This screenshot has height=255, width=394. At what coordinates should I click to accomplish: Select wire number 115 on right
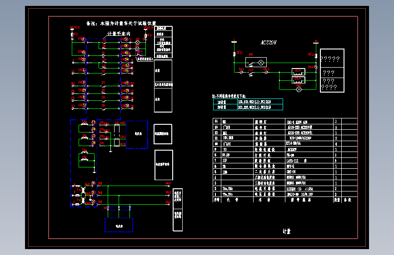132,83
